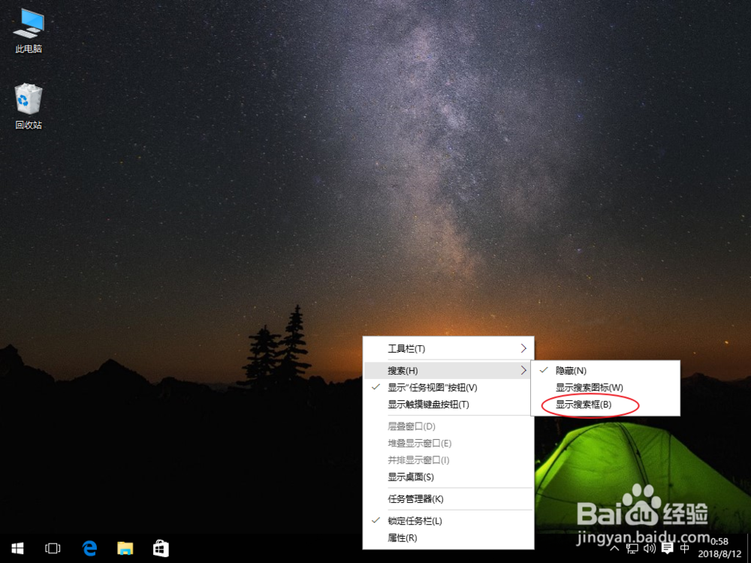Click the 中 input method indicator
Image resolution: width=751 pixels, height=563 pixels.
[x=684, y=549]
